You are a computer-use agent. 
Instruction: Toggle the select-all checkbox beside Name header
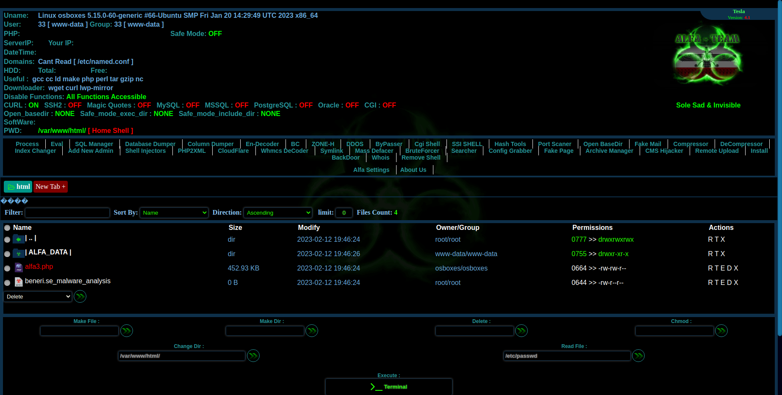click(x=7, y=228)
